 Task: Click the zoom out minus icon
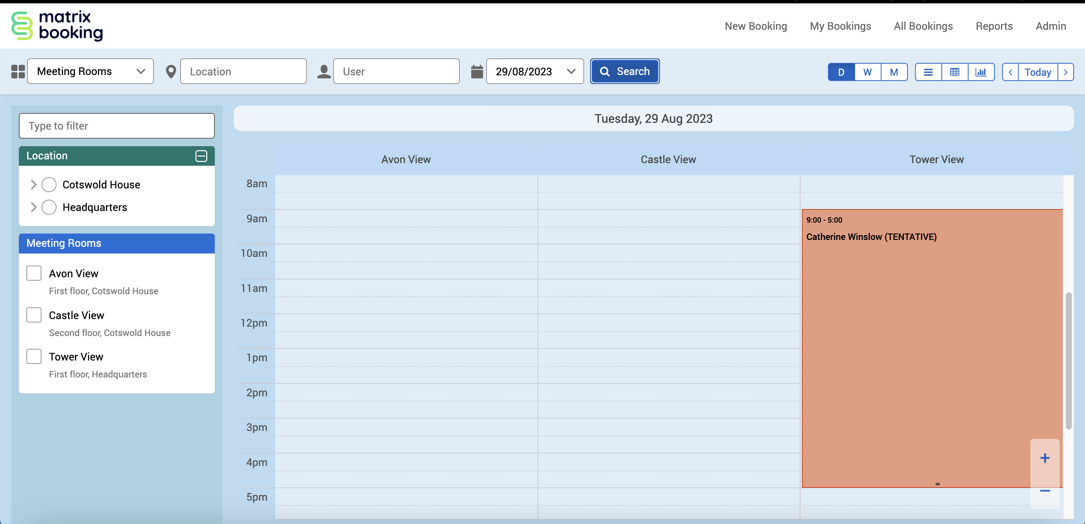1045,491
